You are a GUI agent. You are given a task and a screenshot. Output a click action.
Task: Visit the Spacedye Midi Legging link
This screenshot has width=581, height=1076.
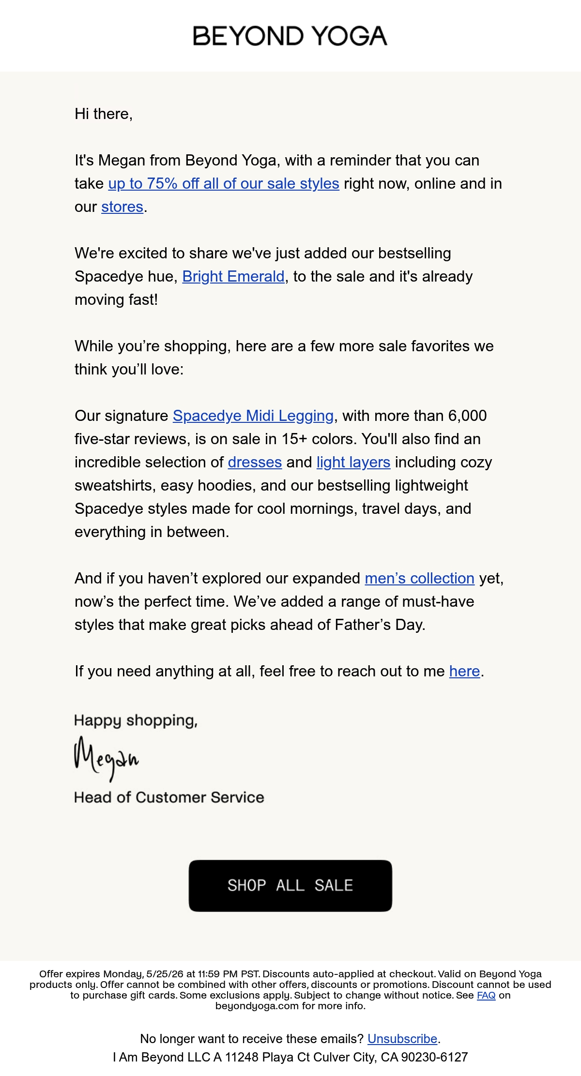click(253, 416)
